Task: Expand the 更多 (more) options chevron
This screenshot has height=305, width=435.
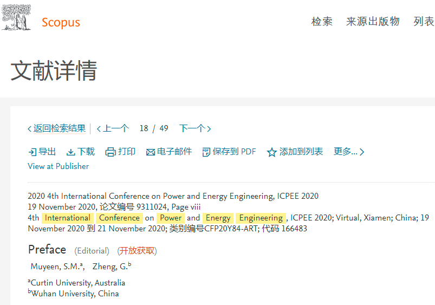Action: [362, 152]
